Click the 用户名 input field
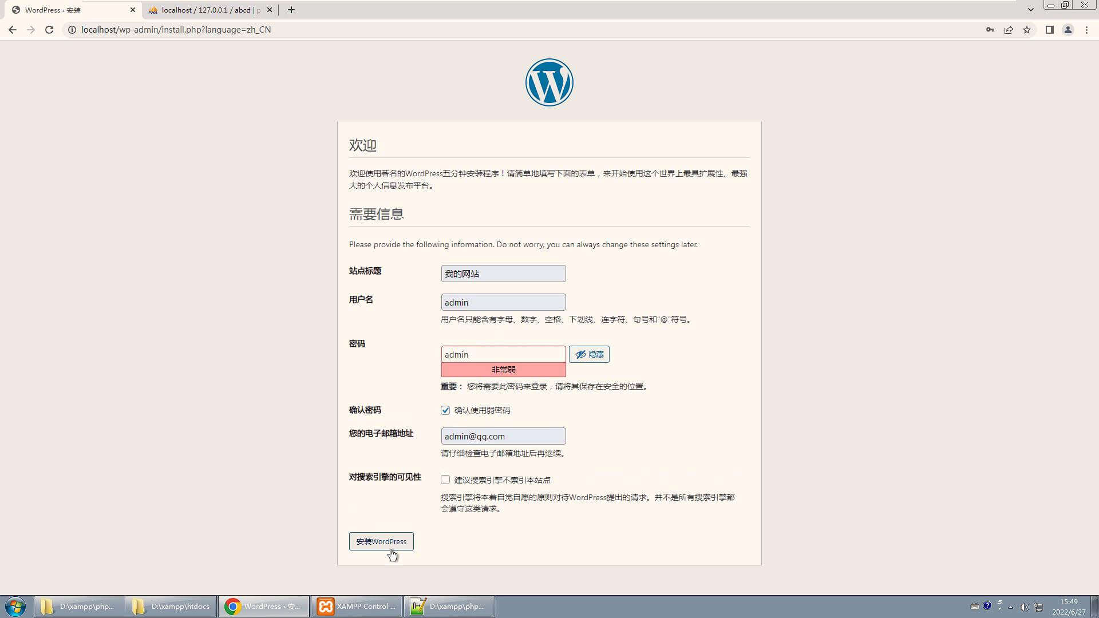The image size is (1099, 618). (503, 302)
